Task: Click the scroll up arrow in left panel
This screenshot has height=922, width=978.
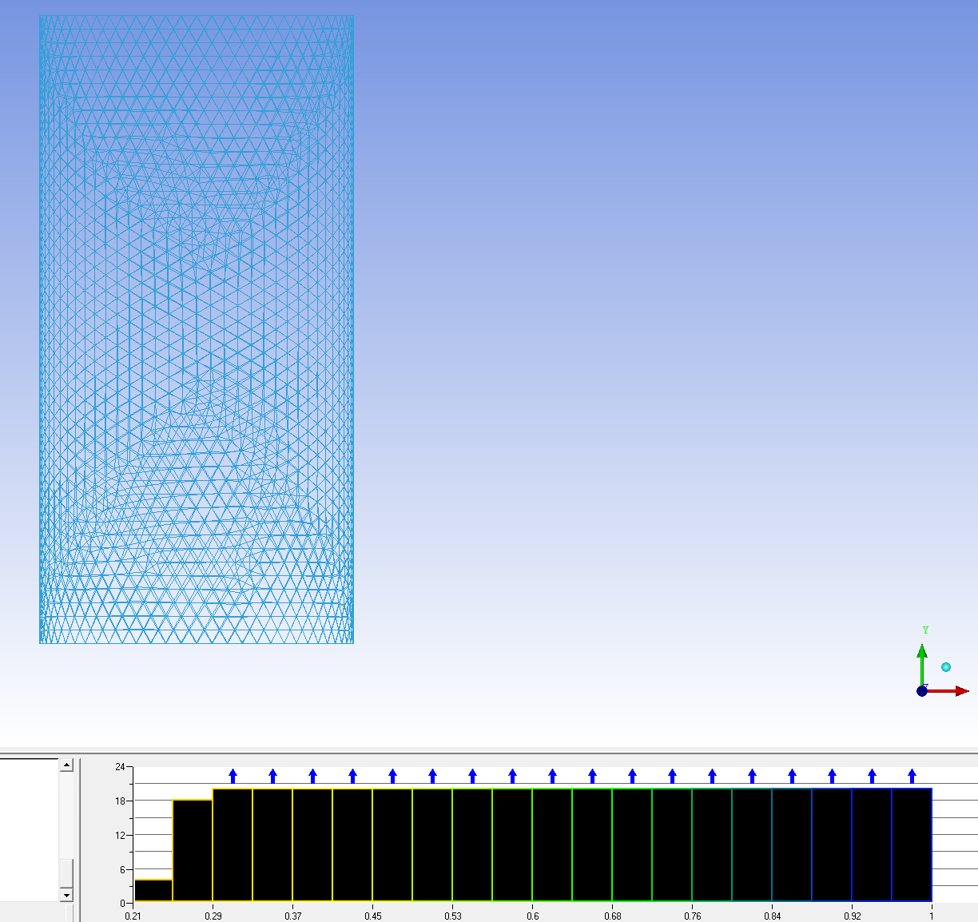Action: [x=66, y=765]
